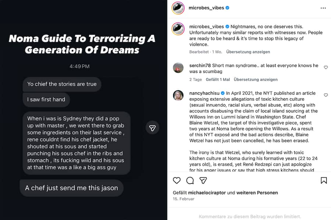Viewport: 331px width, 220px height.
Task: Save the post with the bookmark toggle
Action: click(324, 180)
